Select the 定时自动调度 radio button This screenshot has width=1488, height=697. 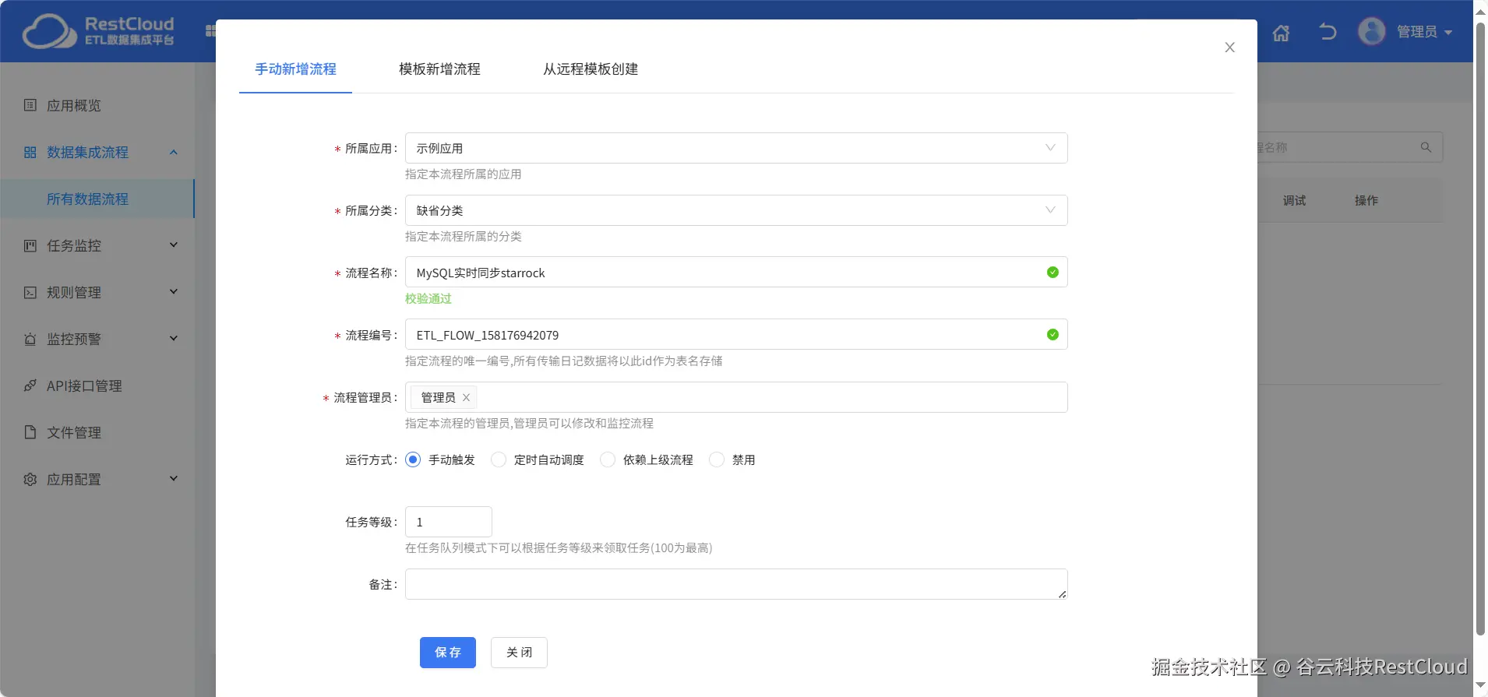coord(499,459)
